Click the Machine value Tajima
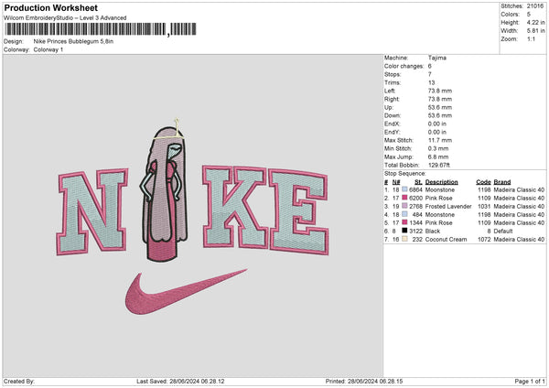 point(437,58)
